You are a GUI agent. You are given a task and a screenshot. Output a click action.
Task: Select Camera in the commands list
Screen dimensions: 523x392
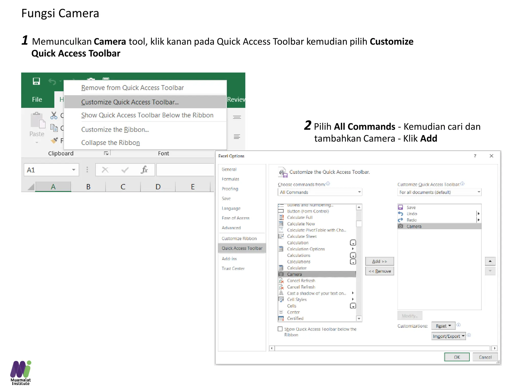tap(294, 274)
